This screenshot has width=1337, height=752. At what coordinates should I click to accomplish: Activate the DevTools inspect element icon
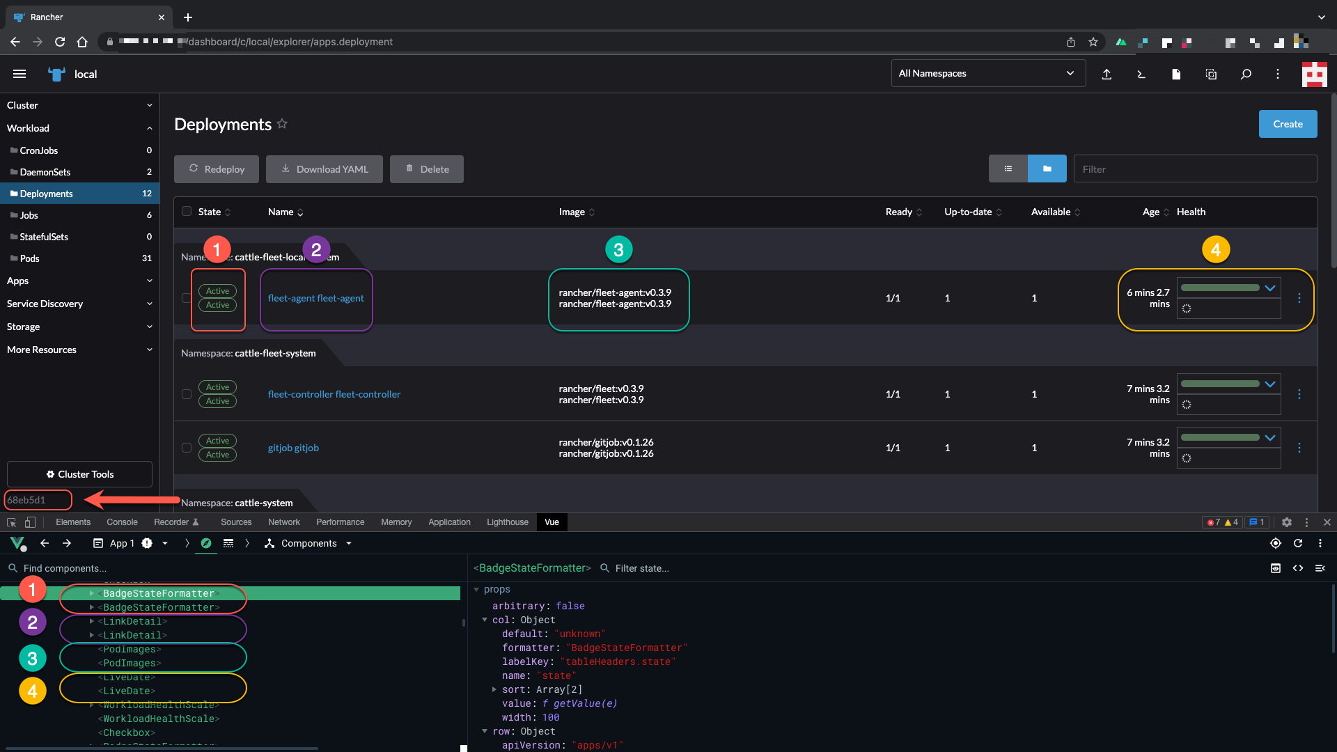point(11,522)
